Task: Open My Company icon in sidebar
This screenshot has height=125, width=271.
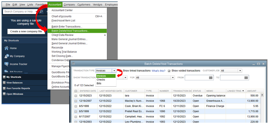Action: point(7,56)
